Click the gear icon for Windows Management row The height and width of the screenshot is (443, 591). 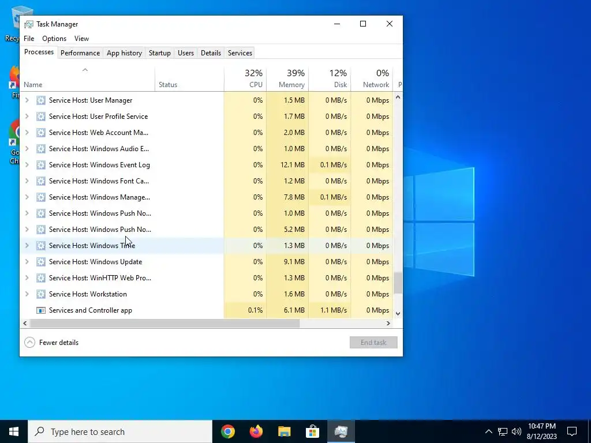coord(41,197)
